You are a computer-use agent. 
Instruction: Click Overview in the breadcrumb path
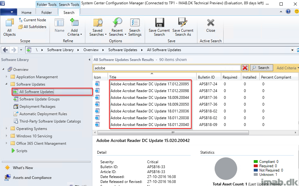pyautogui.click(x=91, y=50)
